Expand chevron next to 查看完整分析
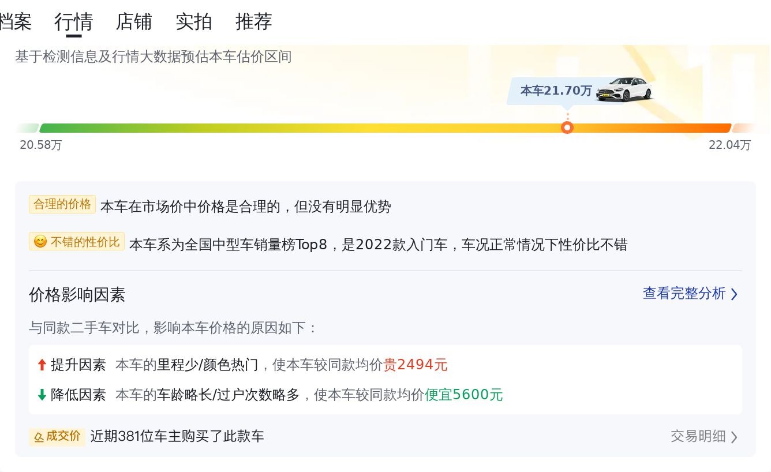Viewport: 771px width, 472px height. [734, 294]
